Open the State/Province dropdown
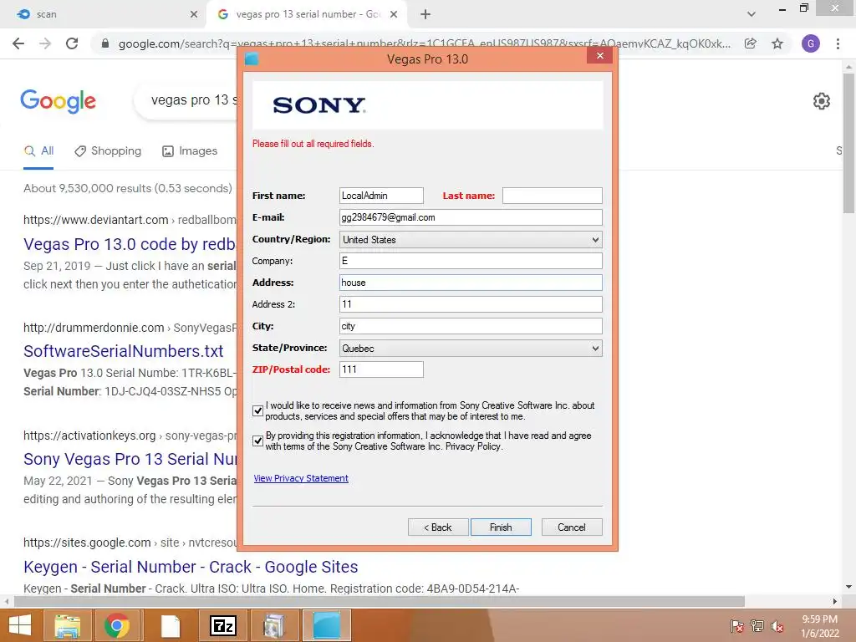Image resolution: width=856 pixels, height=642 pixels. [x=471, y=349]
